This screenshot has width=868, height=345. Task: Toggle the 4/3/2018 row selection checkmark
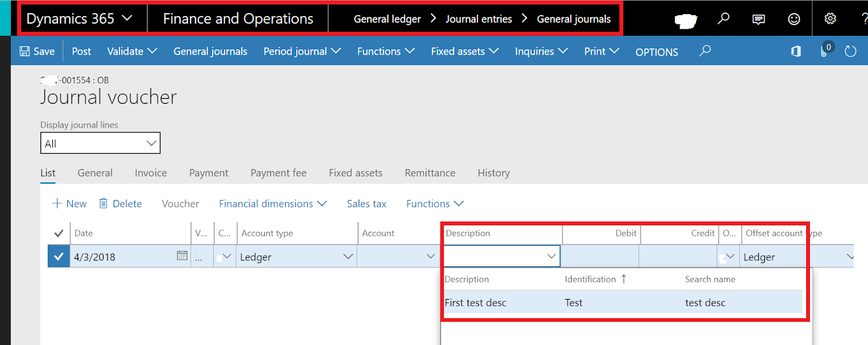tap(59, 256)
